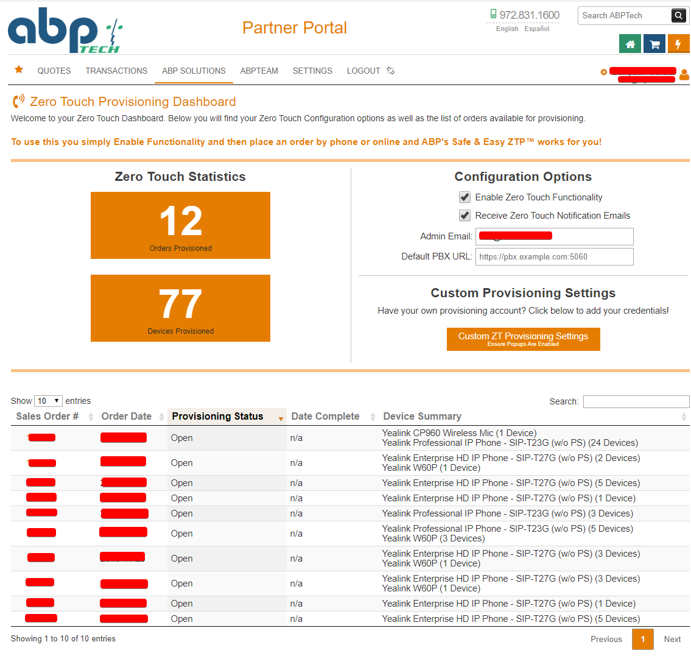Click the 12 Orders Provisioned tile
This screenshot has width=691, height=656.
[180, 225]
